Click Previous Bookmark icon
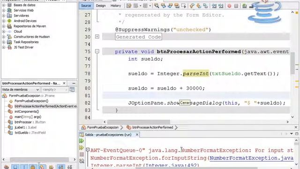300x169 pixels. (x=192, y=6)
